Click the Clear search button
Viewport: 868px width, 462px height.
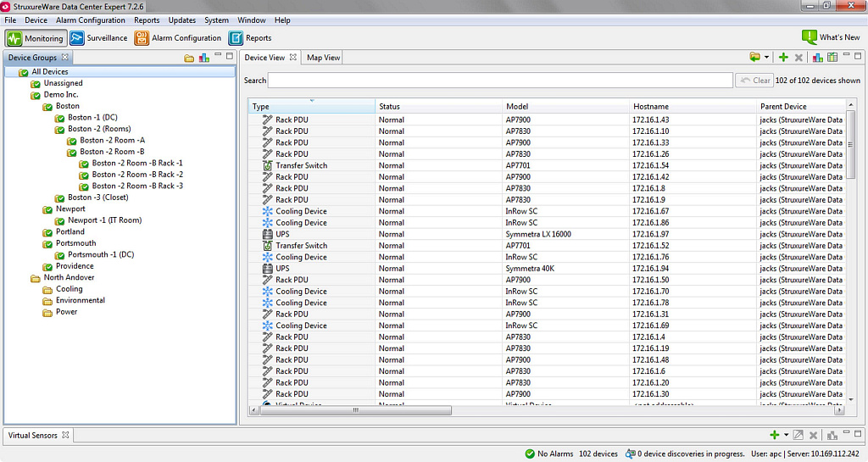click(754, 81)
